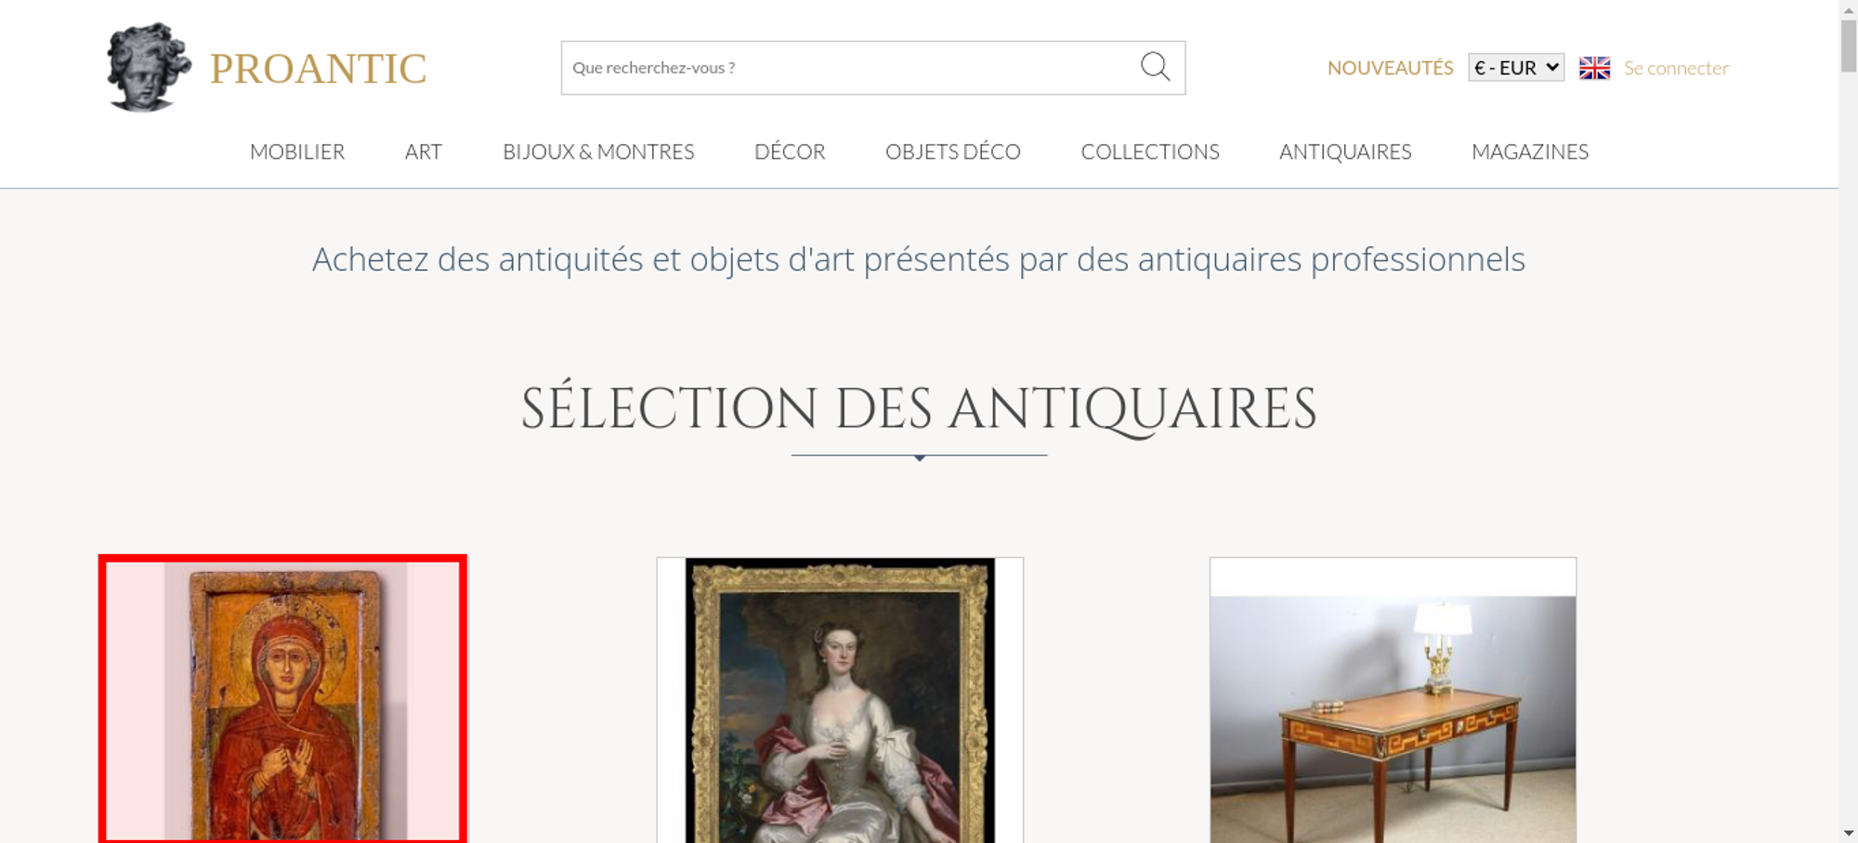
Task: Switch language via the UK flag icon
Action: tap(1594, 68)
